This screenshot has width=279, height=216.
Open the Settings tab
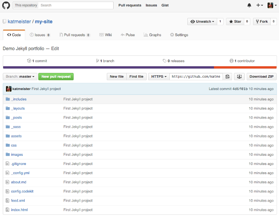[179, 35]
